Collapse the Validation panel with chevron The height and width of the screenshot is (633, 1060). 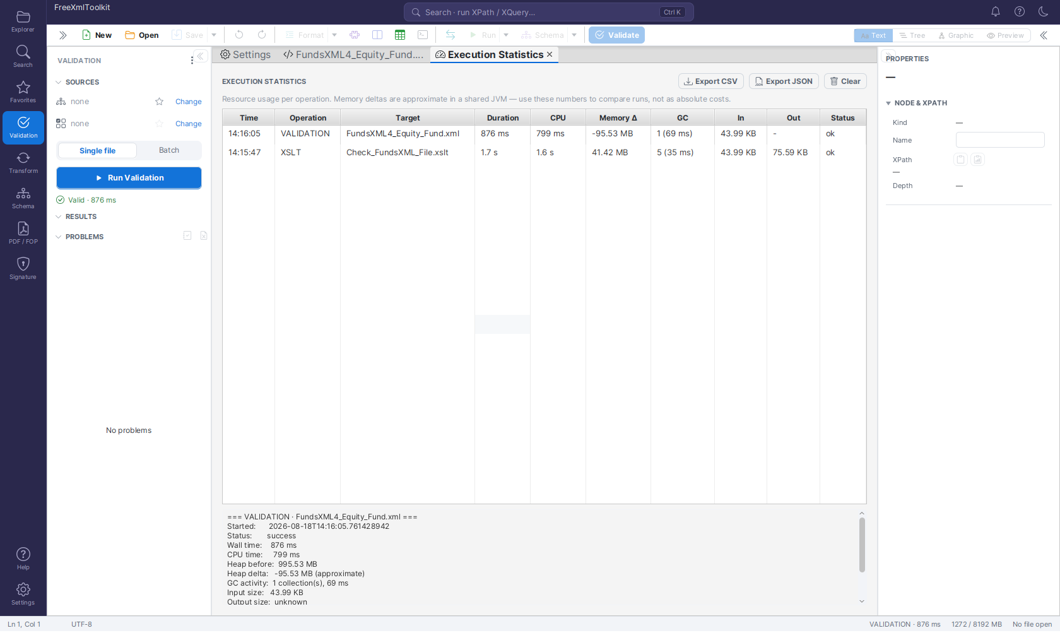point(201,56)
